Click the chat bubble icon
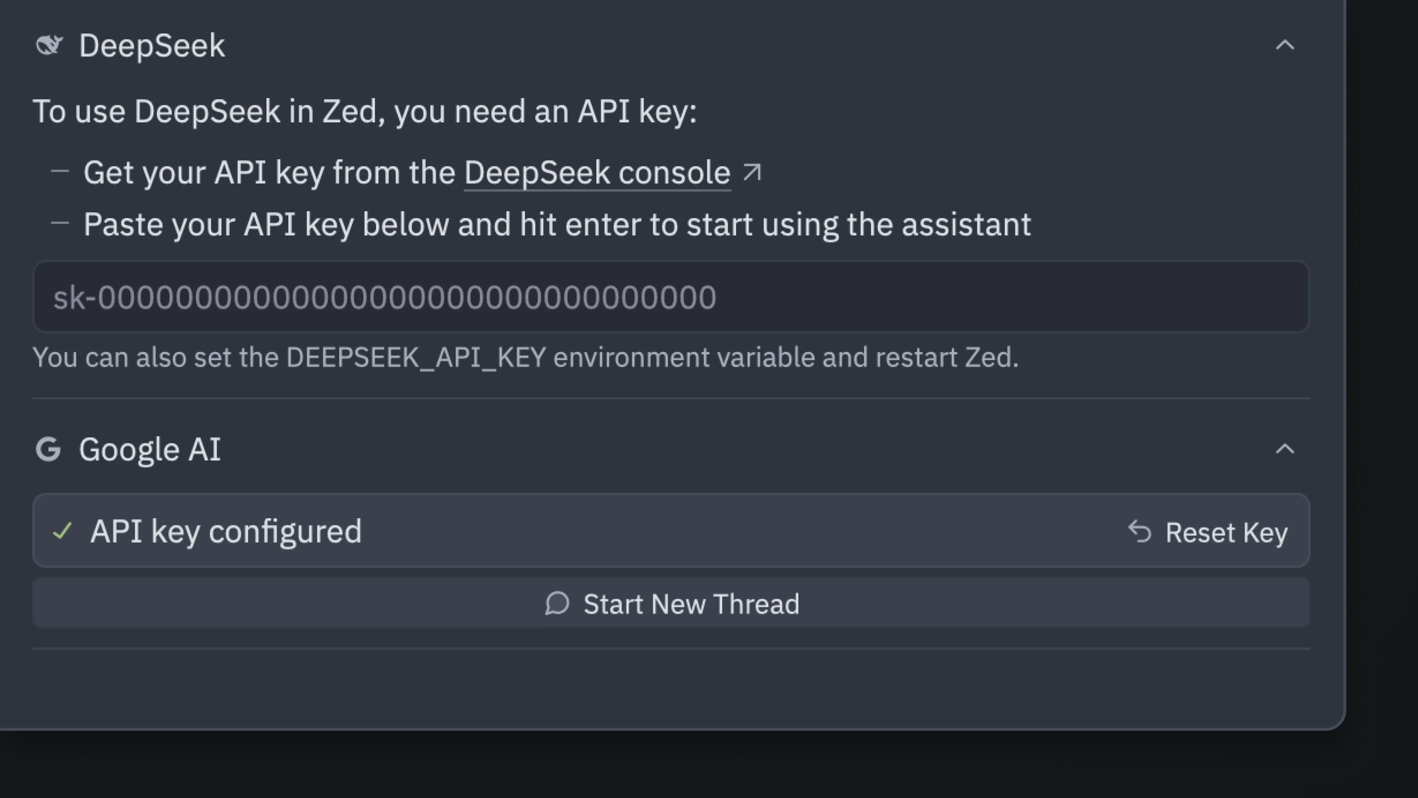 click(x=557, y=604)
